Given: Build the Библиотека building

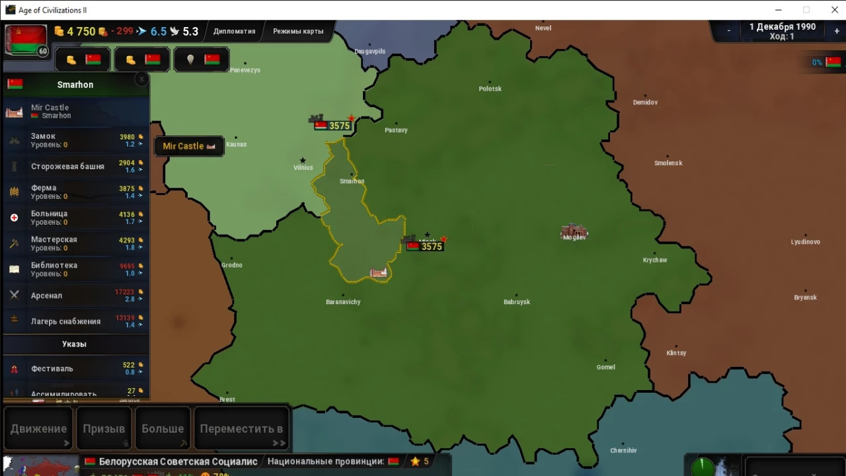Looking at the screenshot, I should (x=76, y=269).
